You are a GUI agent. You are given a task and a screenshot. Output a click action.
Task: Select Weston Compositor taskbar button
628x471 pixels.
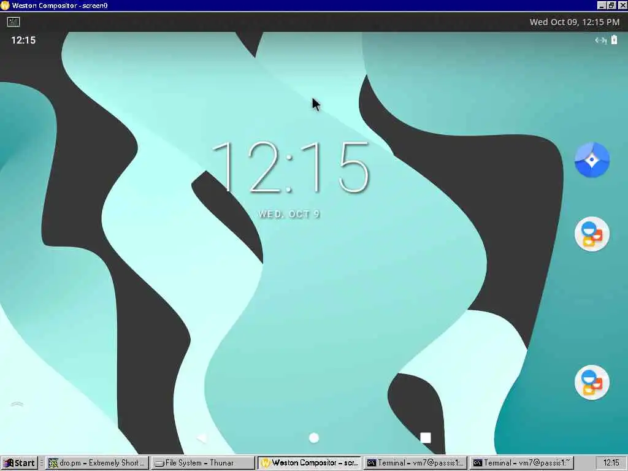coord(309,463)
